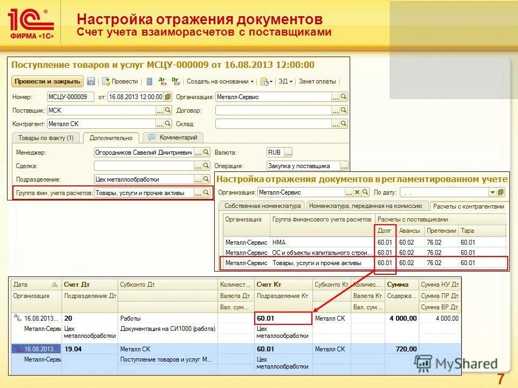Open lookup magnifier beside Контрагент field
The width and height of the screenshot is (518, 388).
(168, 123)
